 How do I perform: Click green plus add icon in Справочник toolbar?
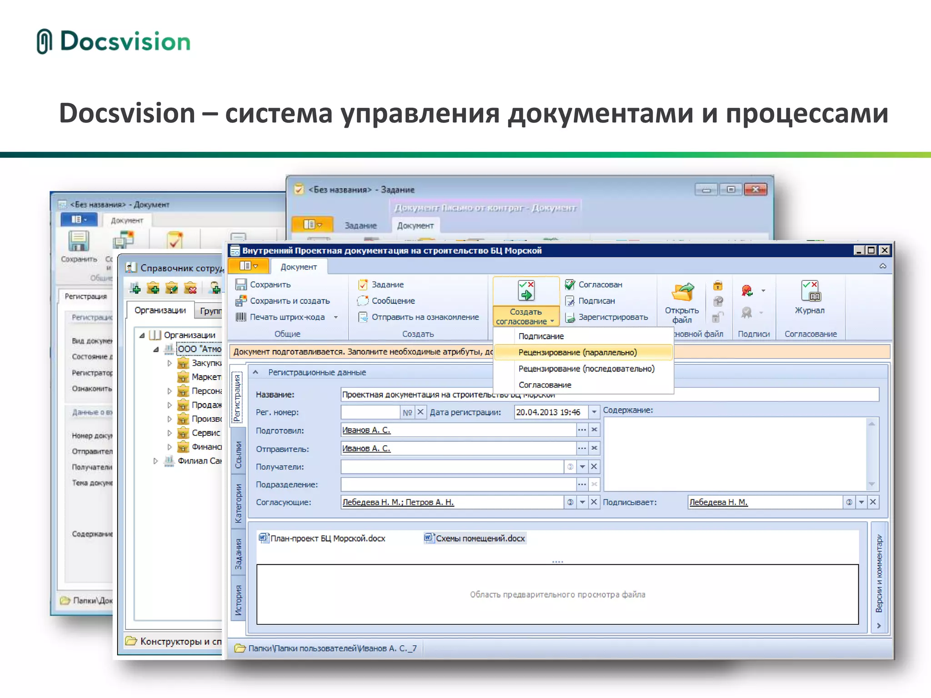(135, 288)
